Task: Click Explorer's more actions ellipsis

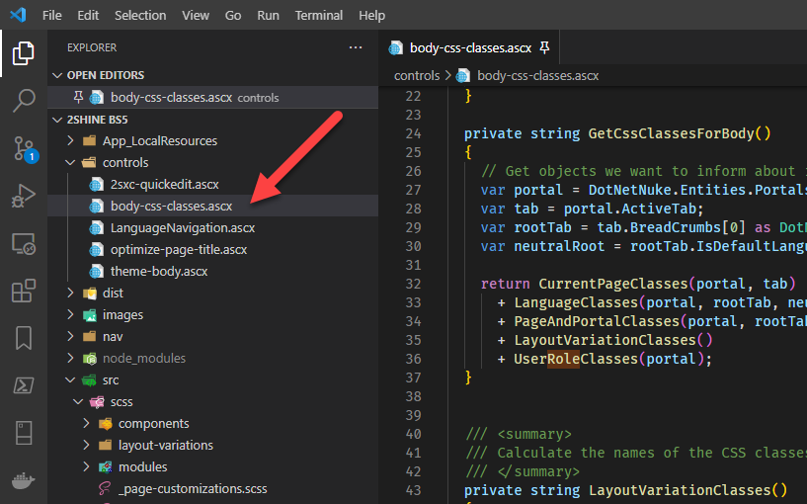Action: click(x=356, y=47)
